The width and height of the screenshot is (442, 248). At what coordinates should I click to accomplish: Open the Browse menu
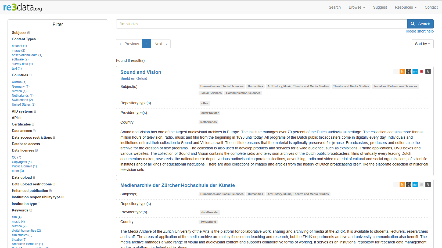tap(357, 7)
